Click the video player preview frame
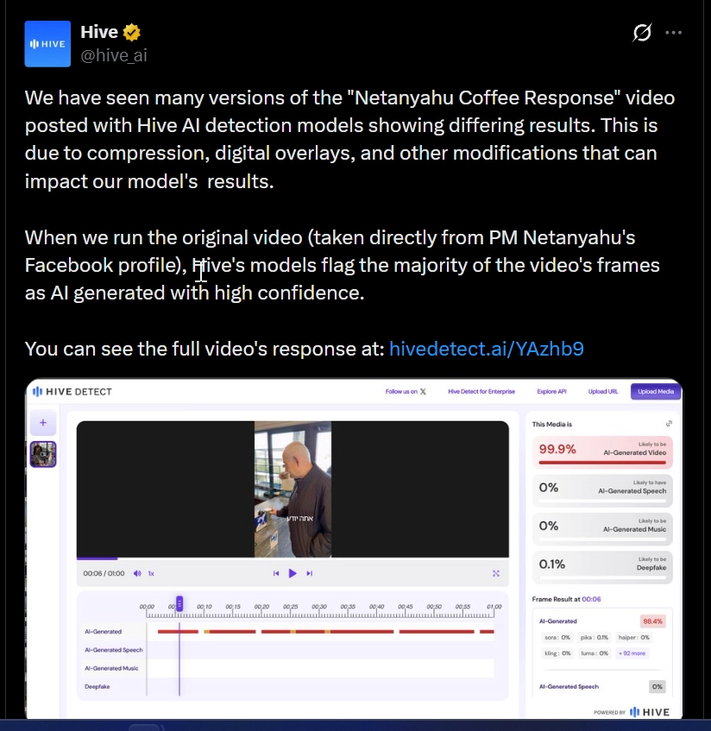Screen dimensions: 711x731 (293, 489)
